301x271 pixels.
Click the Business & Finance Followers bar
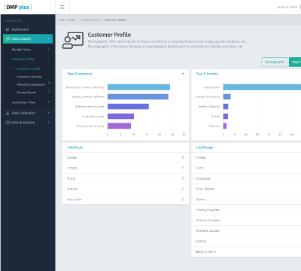138,87
